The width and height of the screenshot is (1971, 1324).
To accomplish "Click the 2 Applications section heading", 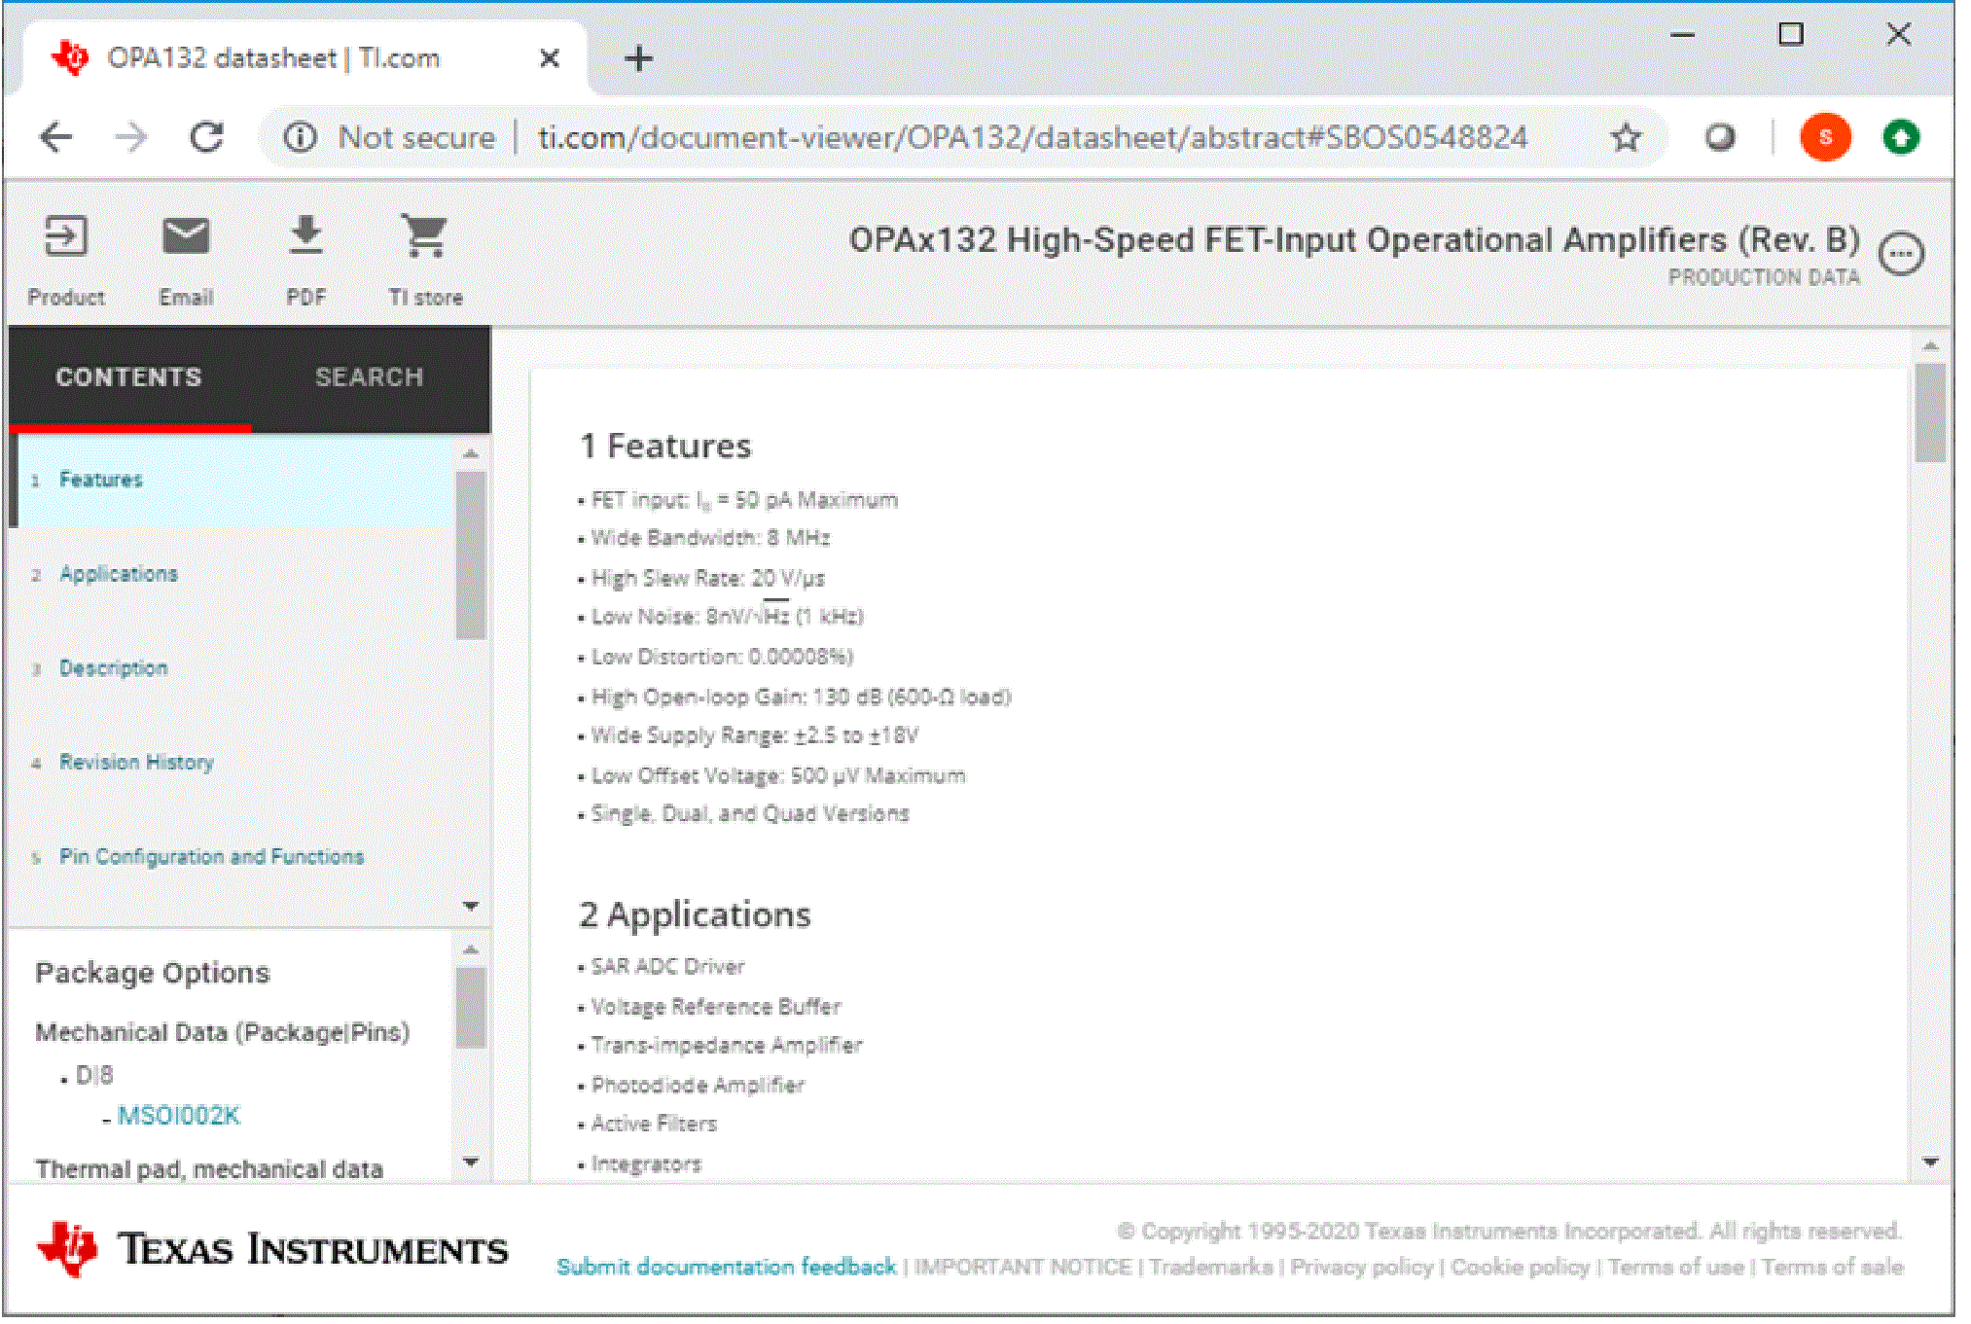I will [695, 915].
